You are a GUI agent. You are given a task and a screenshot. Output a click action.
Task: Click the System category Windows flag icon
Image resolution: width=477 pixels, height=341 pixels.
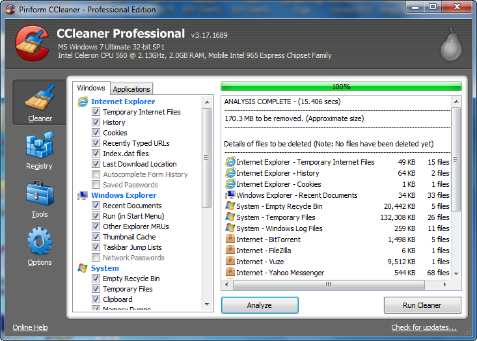(x=83, y=268)
